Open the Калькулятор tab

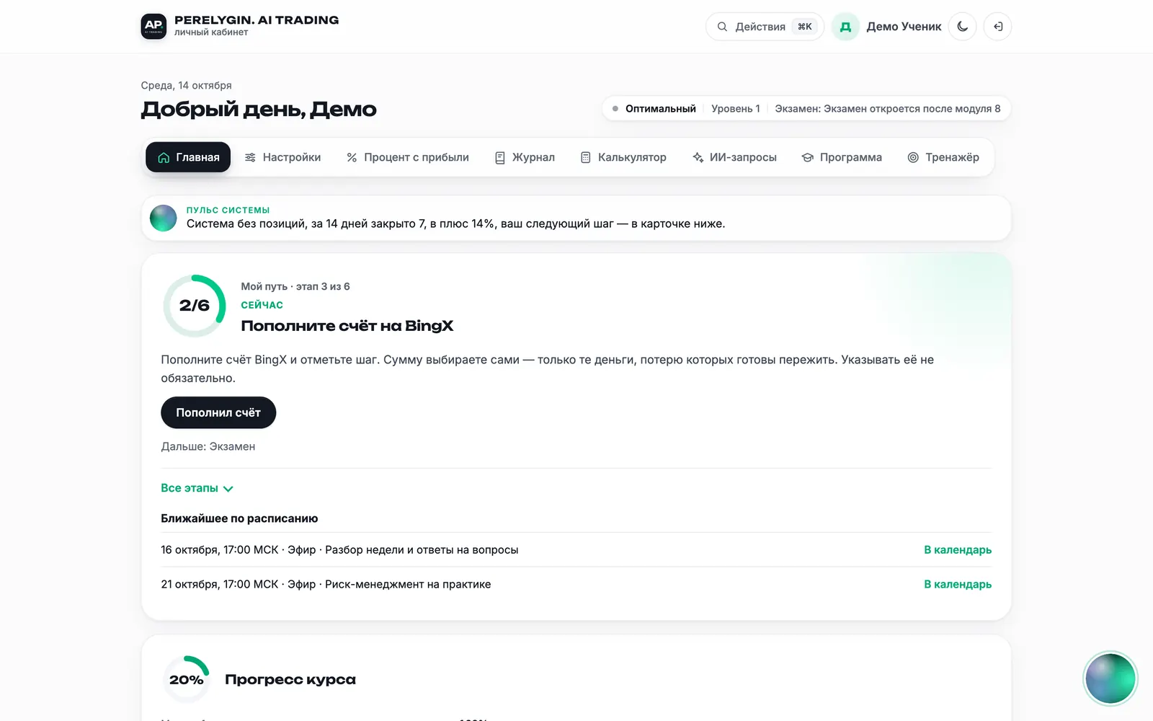click(623, 157)
